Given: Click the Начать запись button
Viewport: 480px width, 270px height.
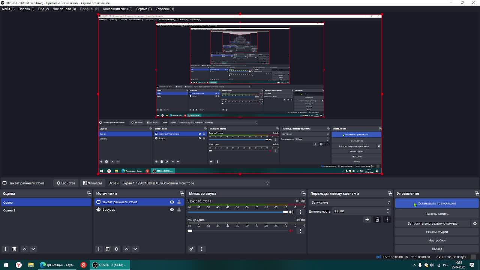Looking at the screenshot, I should [437, 214].
